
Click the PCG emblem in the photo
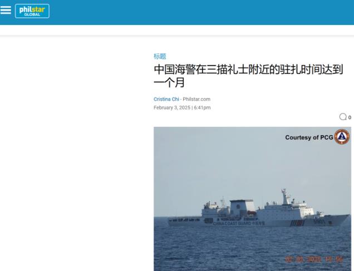click(342, 136)
